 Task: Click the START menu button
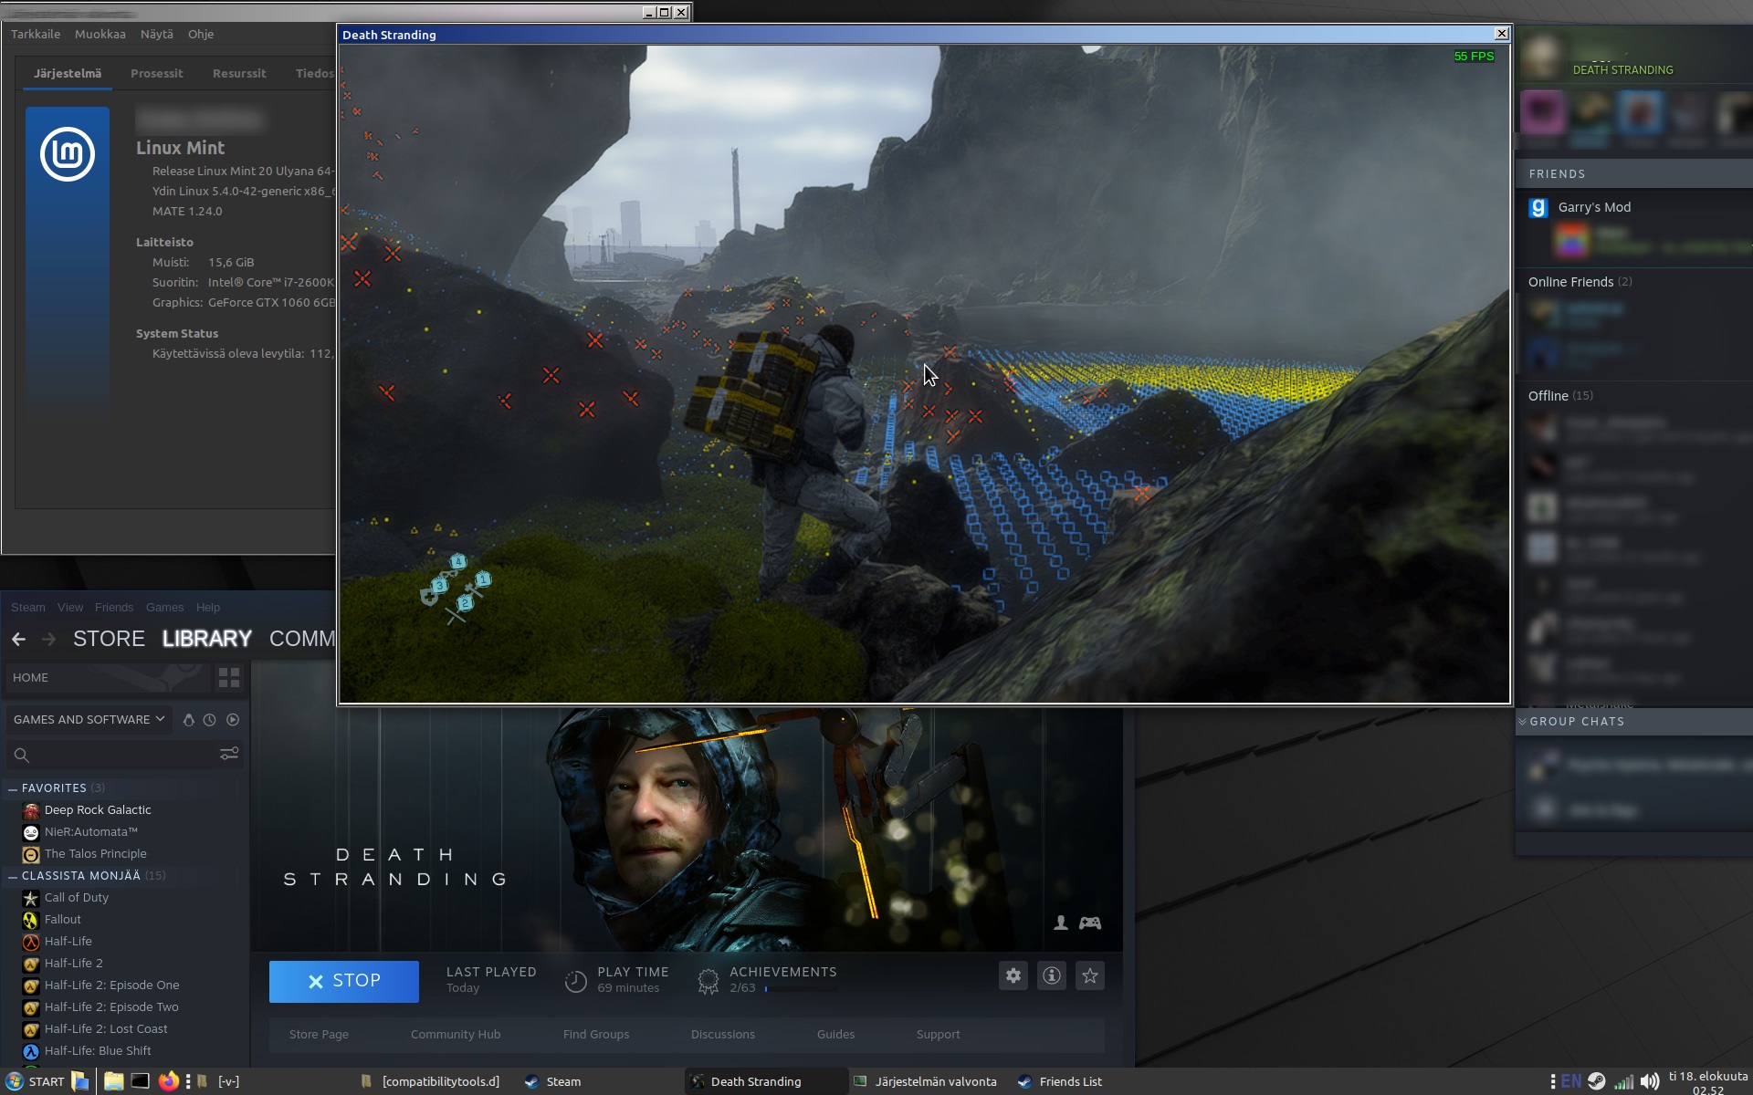(36, 1081)
